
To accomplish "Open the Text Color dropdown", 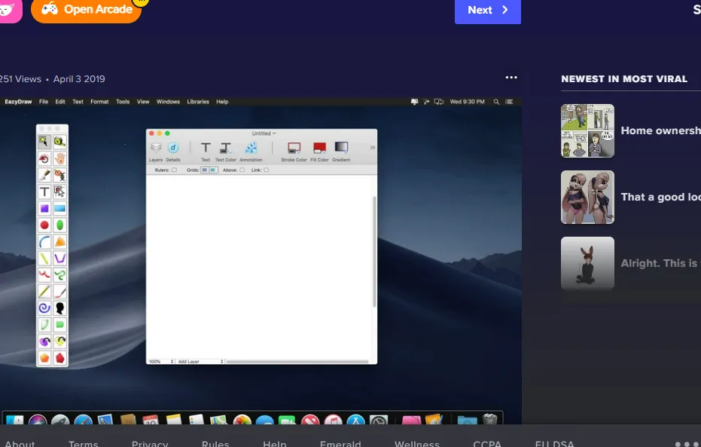I will [225, 152].
